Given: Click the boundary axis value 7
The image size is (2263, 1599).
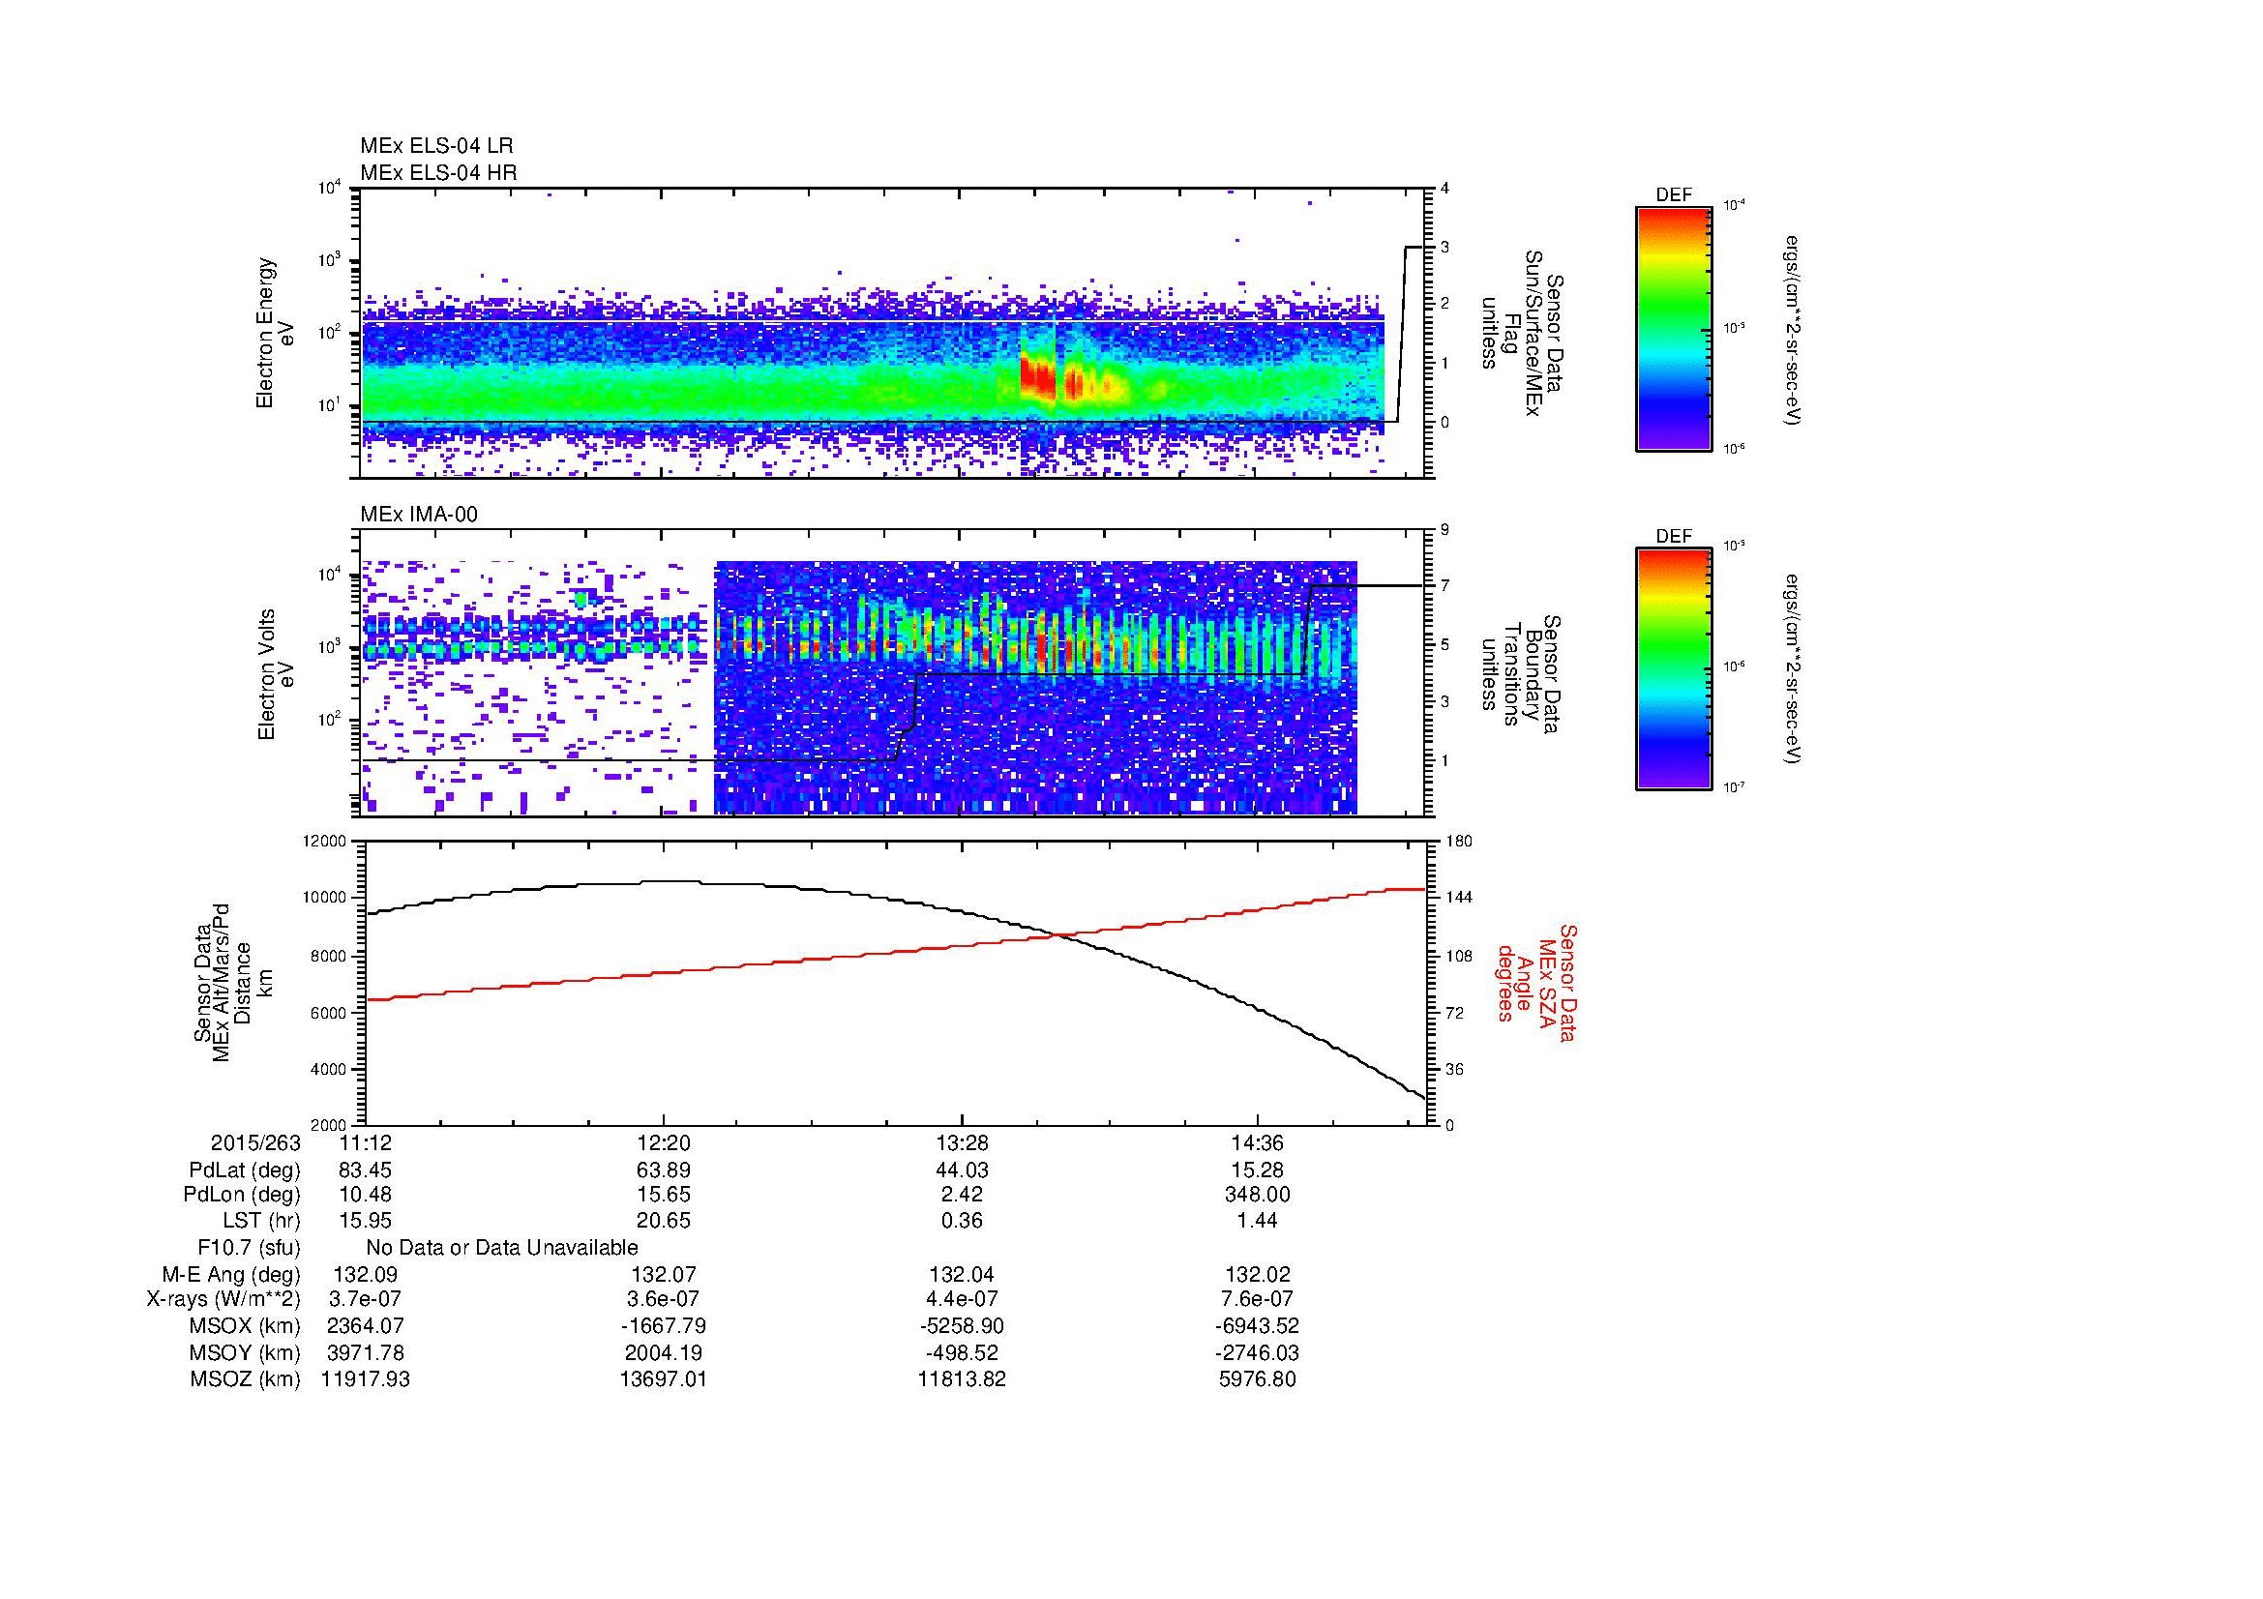Looking at the screenshot, I should click(x=1444, y=586).
